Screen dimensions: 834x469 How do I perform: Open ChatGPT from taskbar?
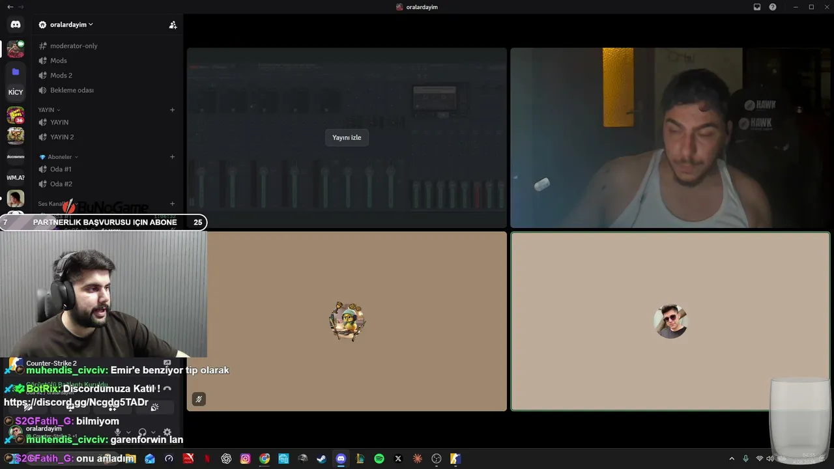click(226, 459)
